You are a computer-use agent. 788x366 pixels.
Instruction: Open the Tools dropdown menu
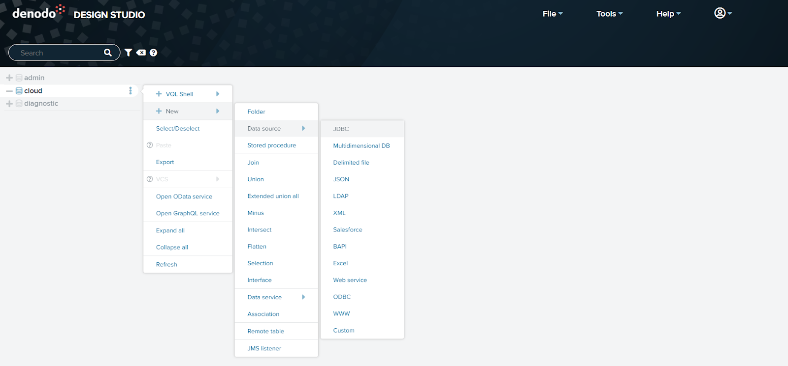[x=610, y=14]
